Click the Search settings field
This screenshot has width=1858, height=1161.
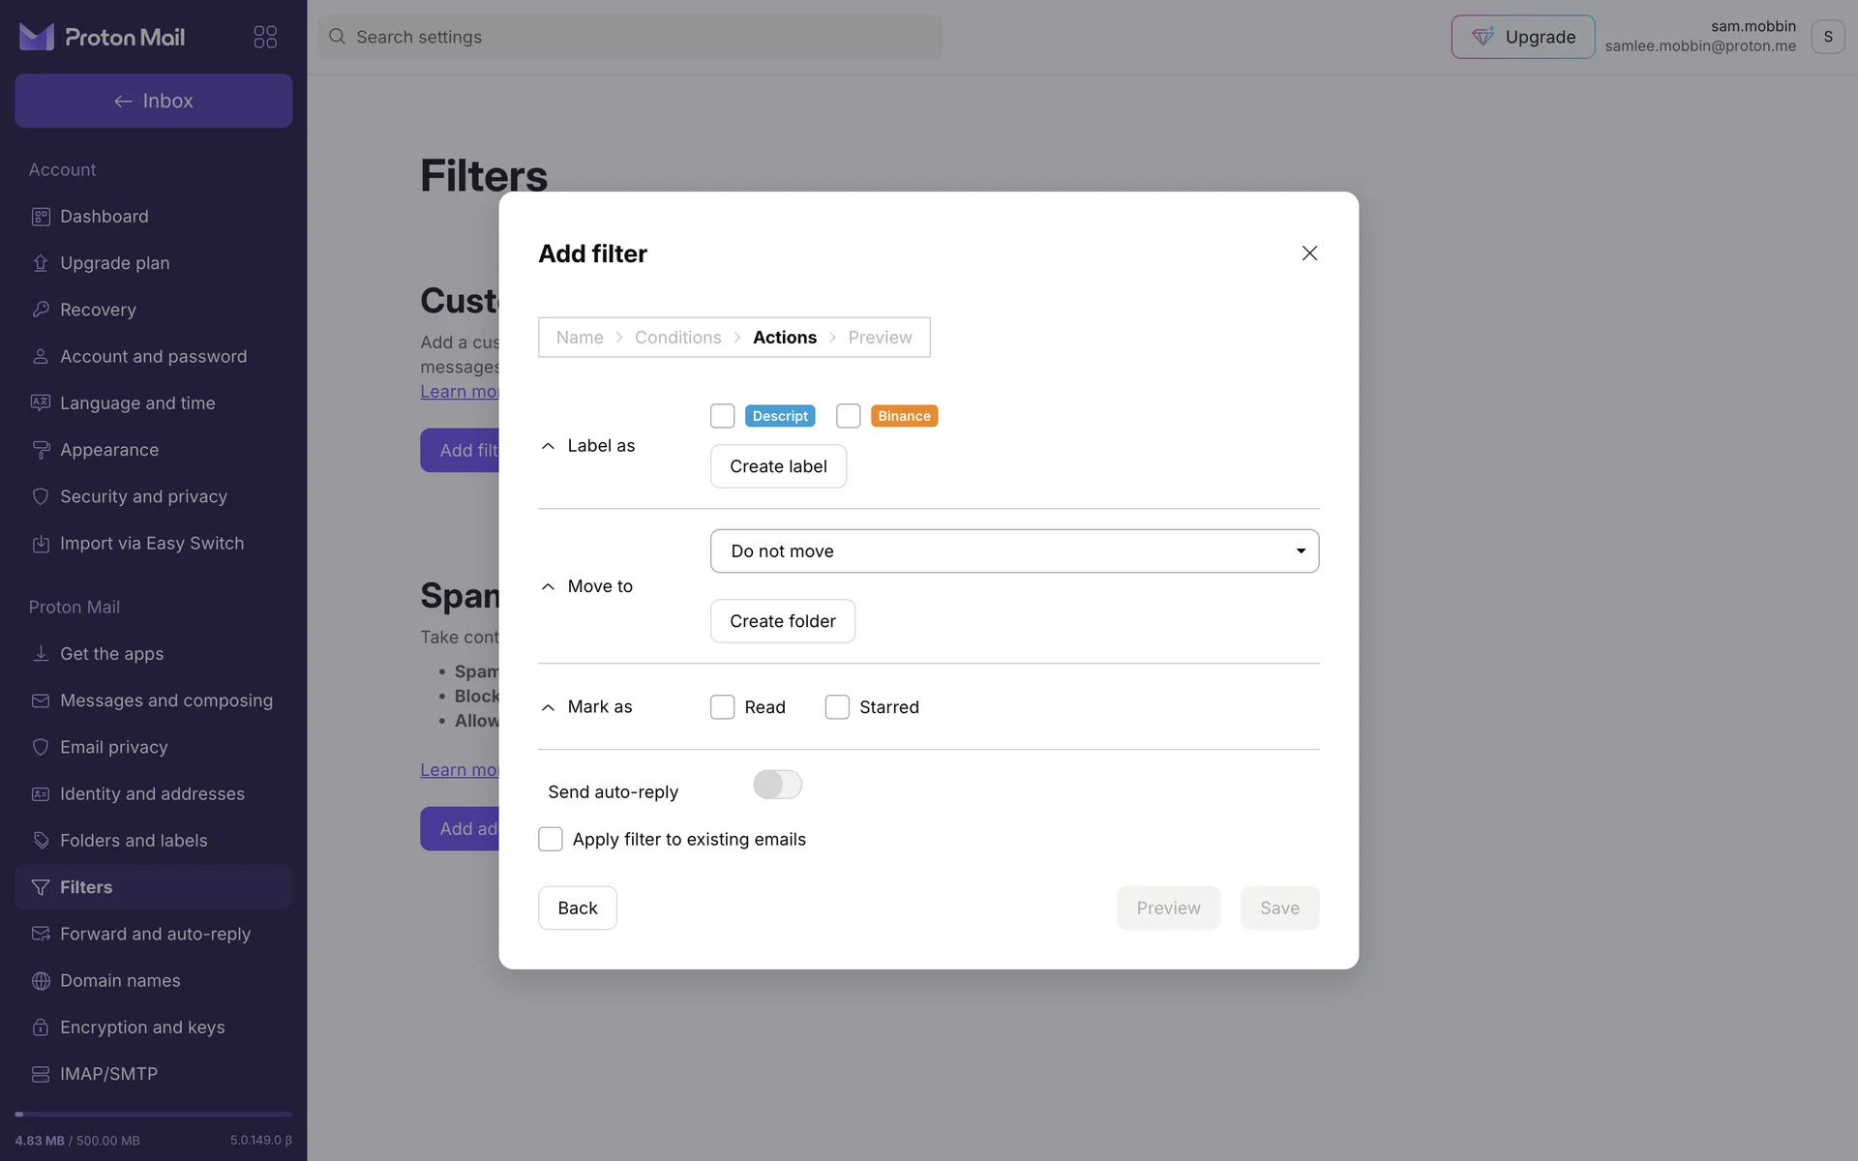[x=629, y=37]
